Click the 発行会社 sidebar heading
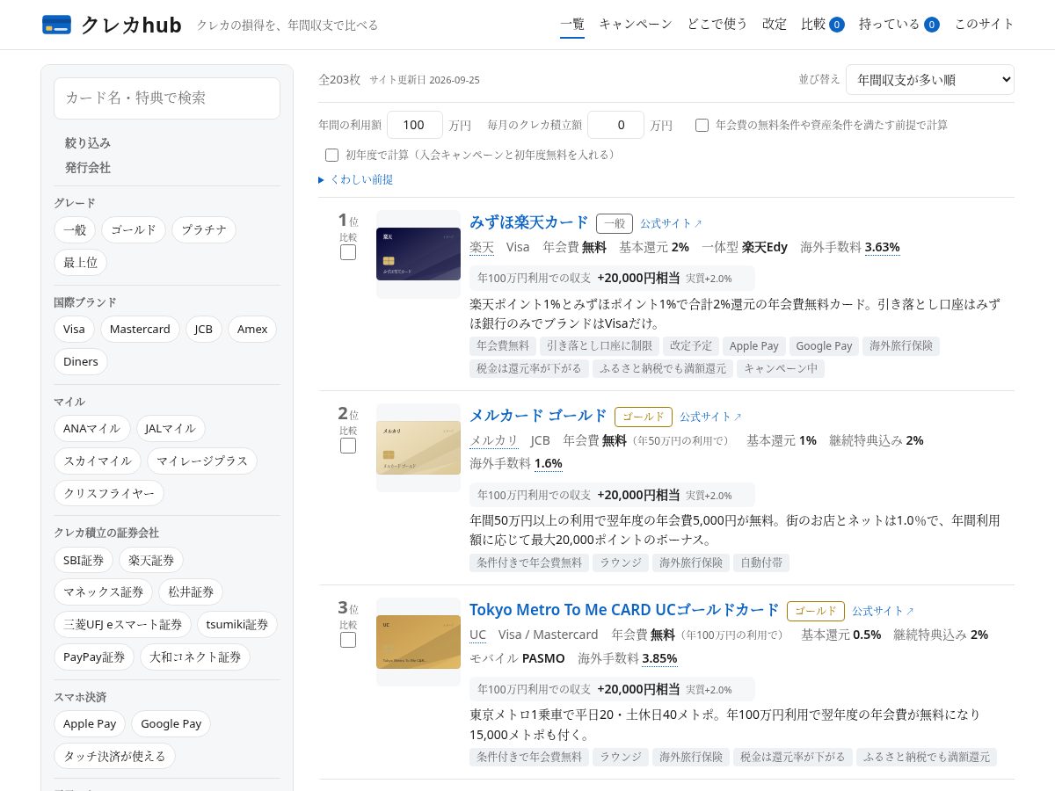This screenshot has width=1055, height=791. [87, 167]
